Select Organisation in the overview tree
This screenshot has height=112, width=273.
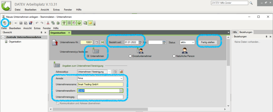coord(15,42)
